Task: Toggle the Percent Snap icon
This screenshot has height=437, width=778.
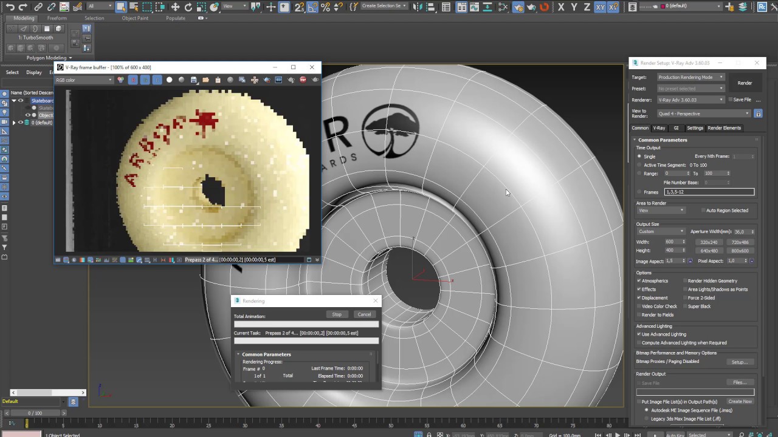Action: tap(326, 7)
